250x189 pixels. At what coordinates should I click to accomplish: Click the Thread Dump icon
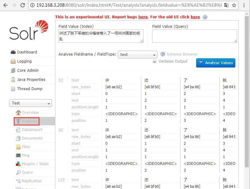click(x=13, y=89)
